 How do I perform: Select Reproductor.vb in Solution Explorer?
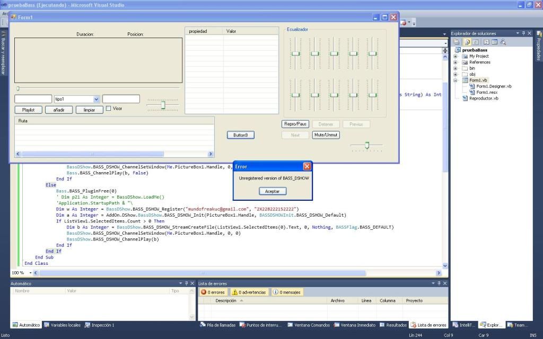484,98
